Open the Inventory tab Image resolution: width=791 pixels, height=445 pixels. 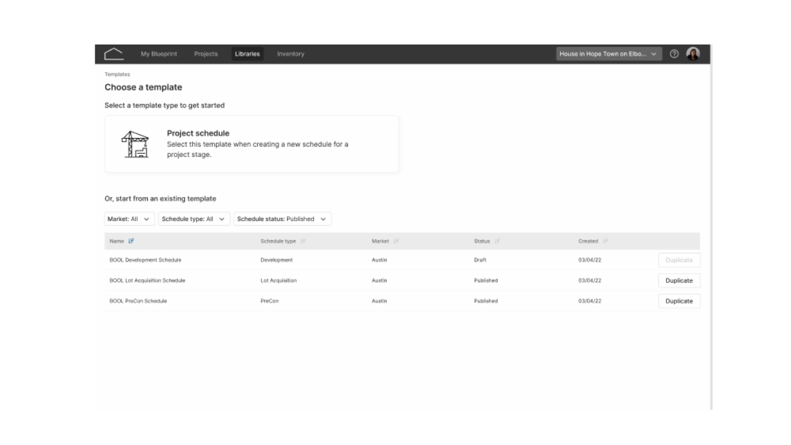[290, 54]
